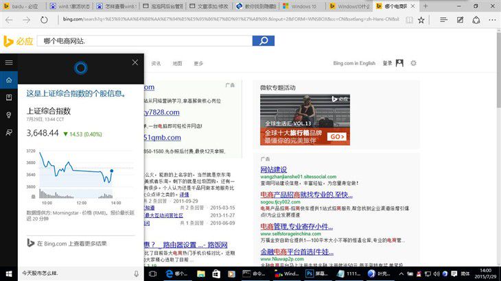Screen dimensions: 501x281
Task: Select Cortana Home icon in sidebar
Action: tap(9, 80)
